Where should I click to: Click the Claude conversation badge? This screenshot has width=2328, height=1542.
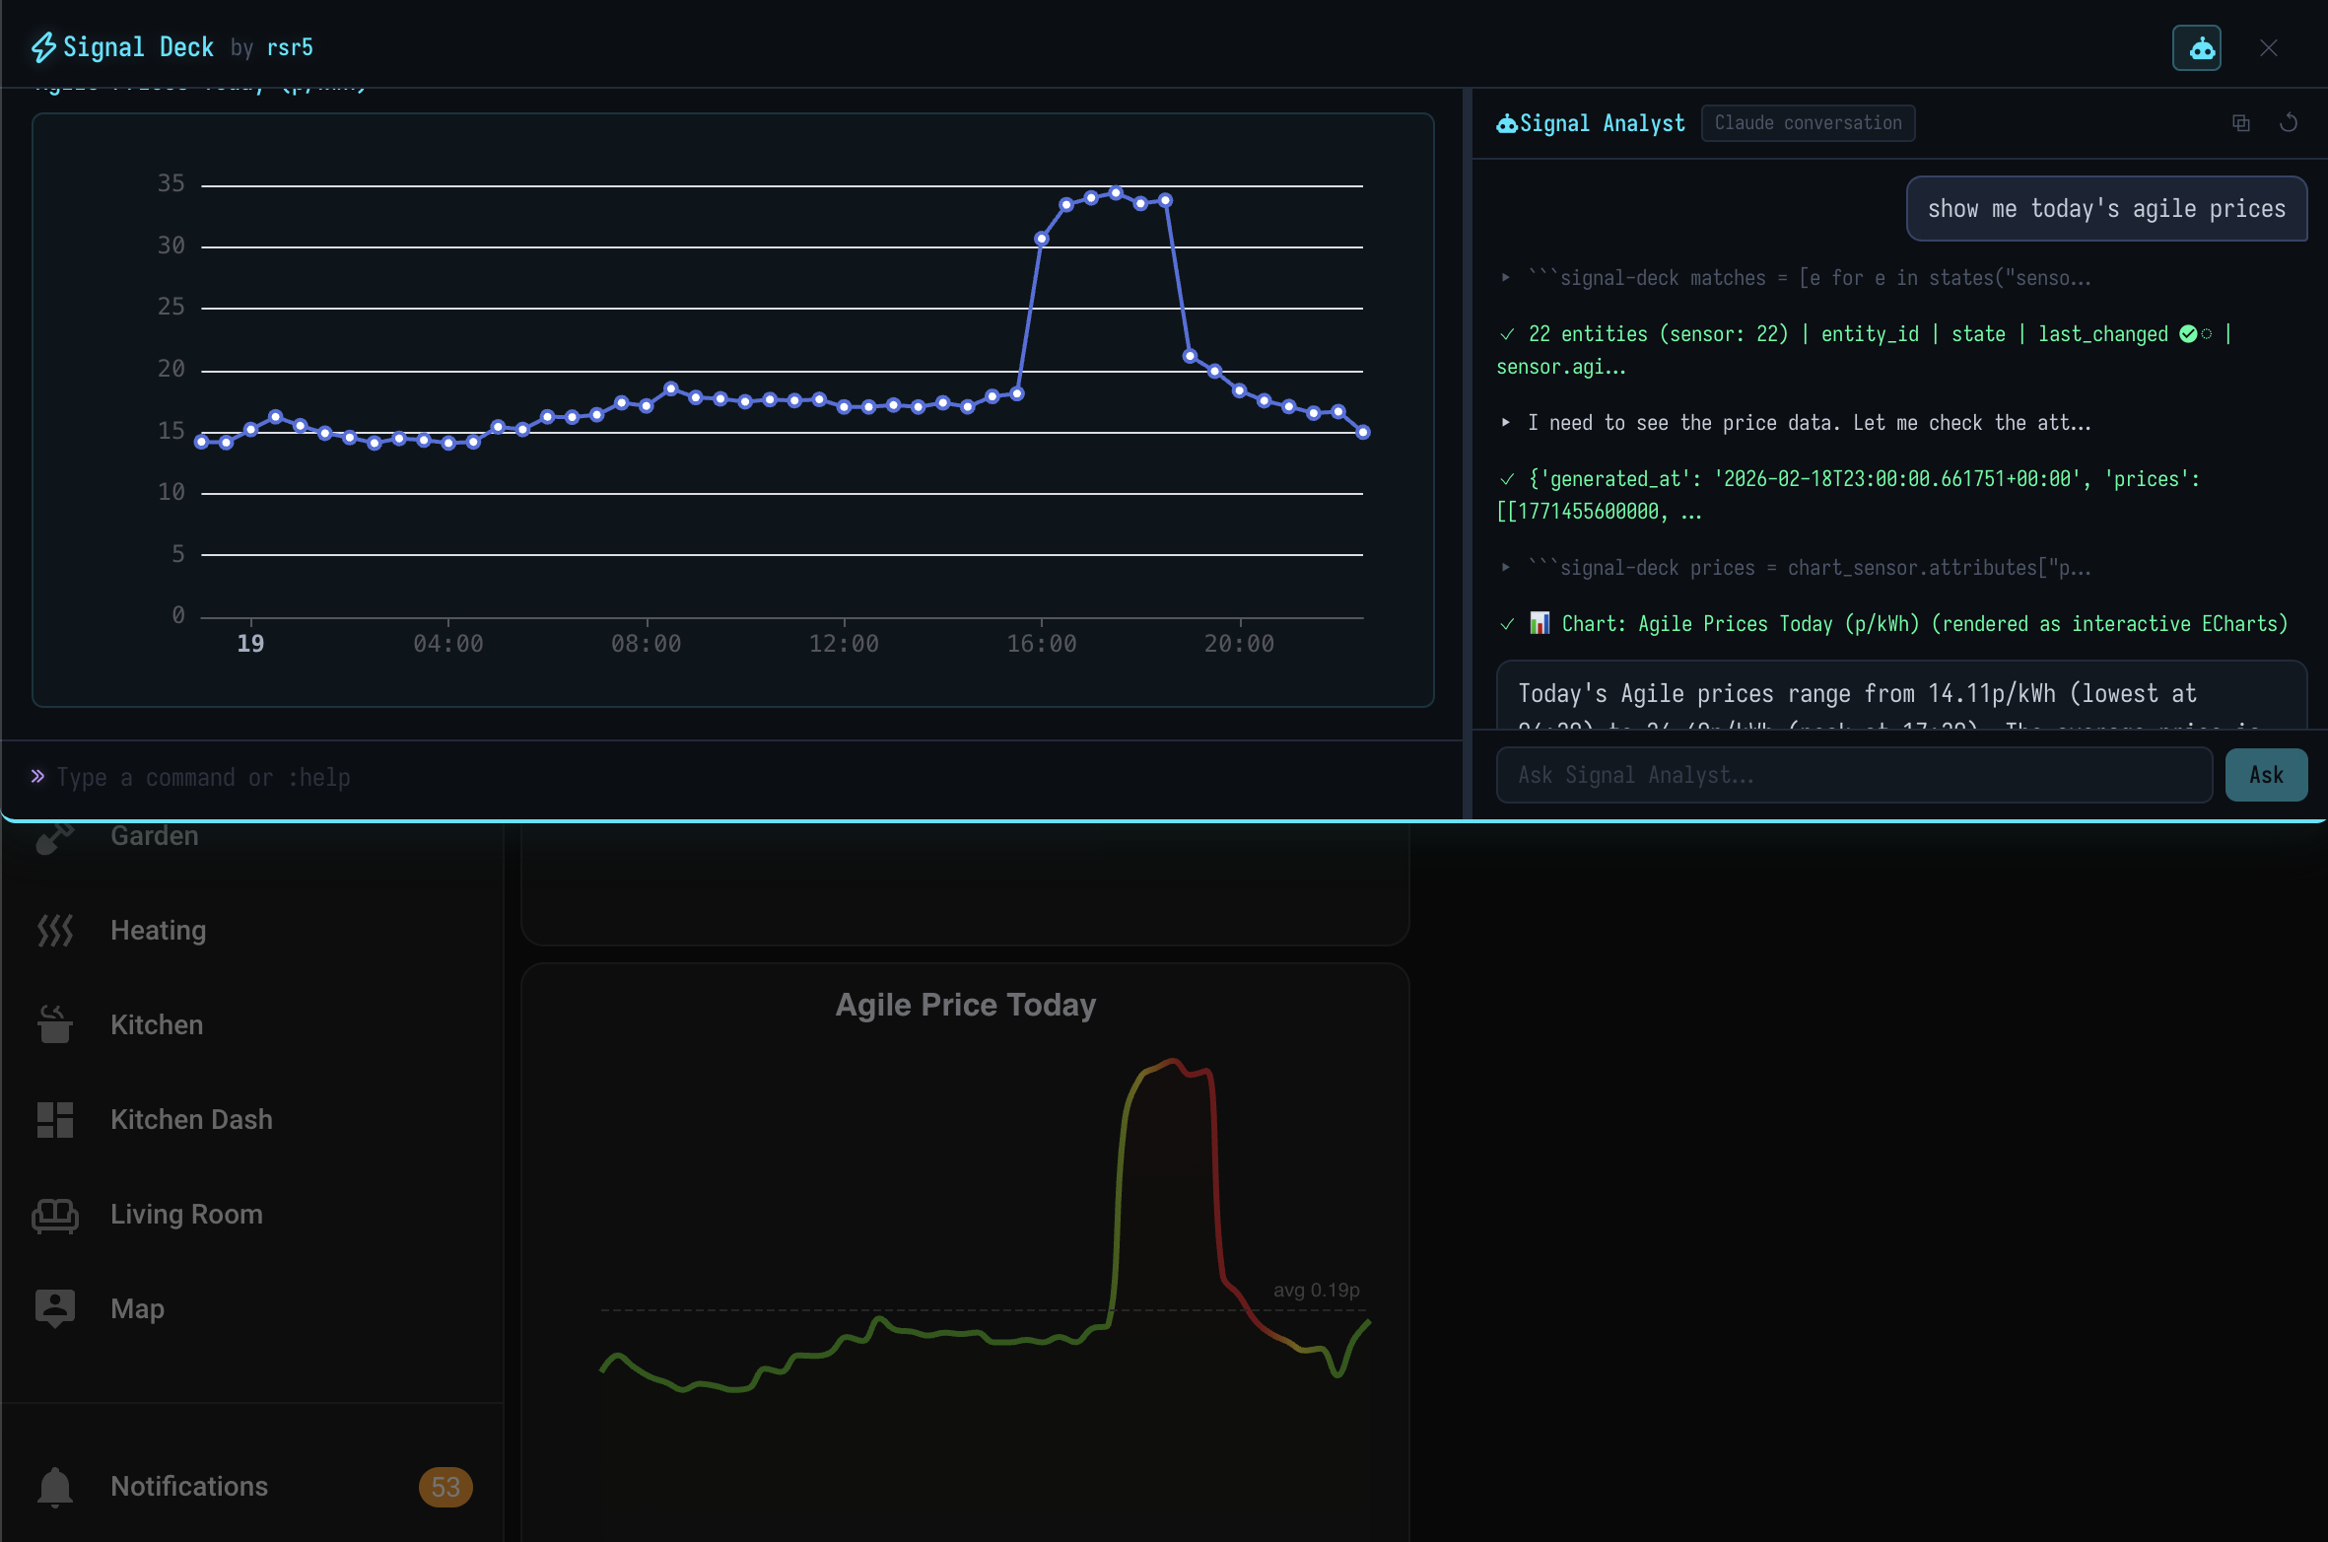click(1809, 122)
